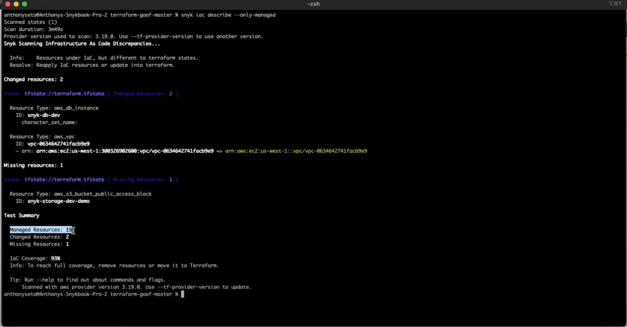
Task: Click 'Snyk Scanning Infrastructure As Code Discrepancies...' heading
Action: tap(82, 44)
